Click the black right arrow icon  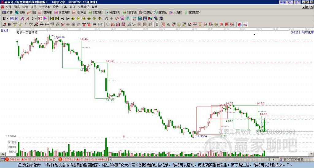coord(68,19)
